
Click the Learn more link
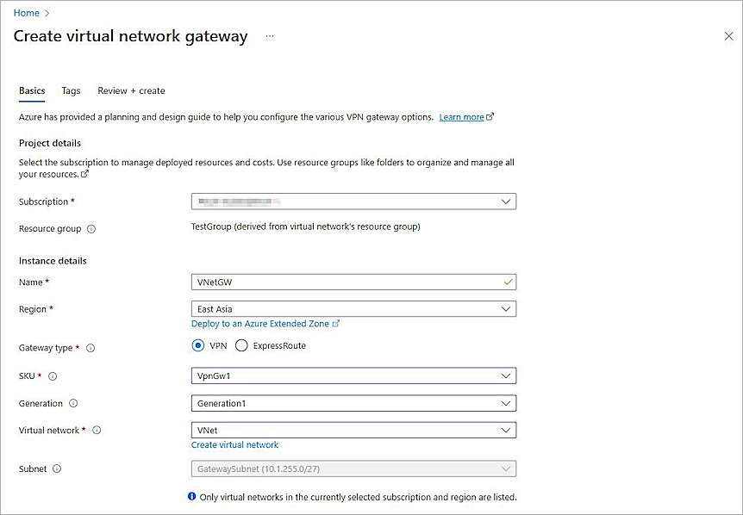461,116
